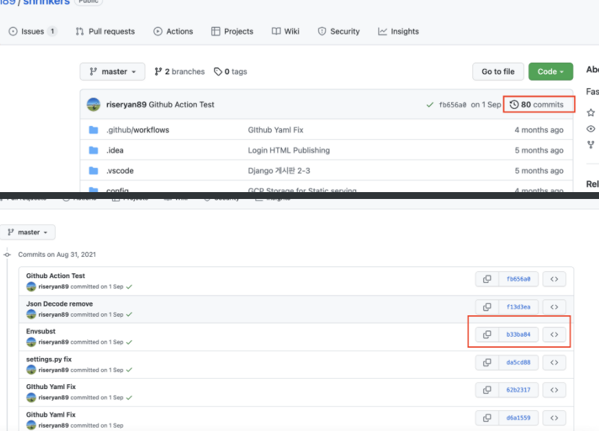Open the .github/workflows folder
599x431 pixels.
[138, 130]
